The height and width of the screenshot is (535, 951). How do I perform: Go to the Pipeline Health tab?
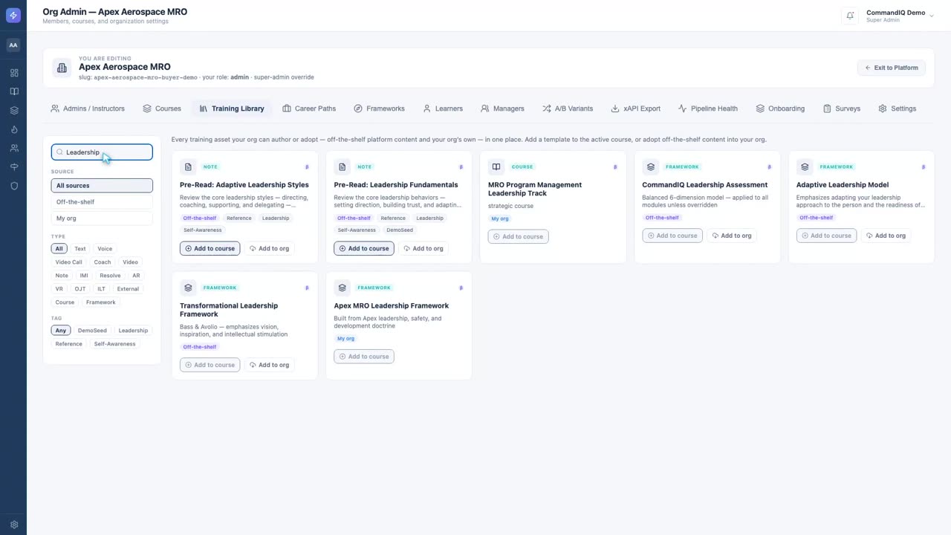coord(708,108)
